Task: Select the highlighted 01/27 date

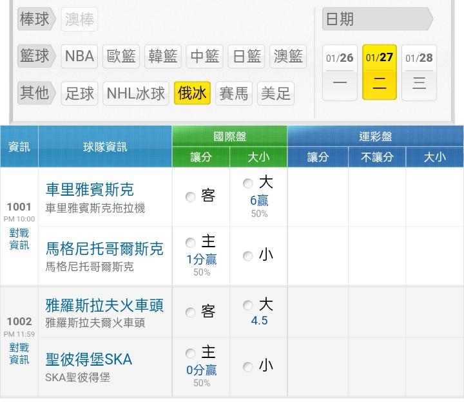Action: [380, 71]
